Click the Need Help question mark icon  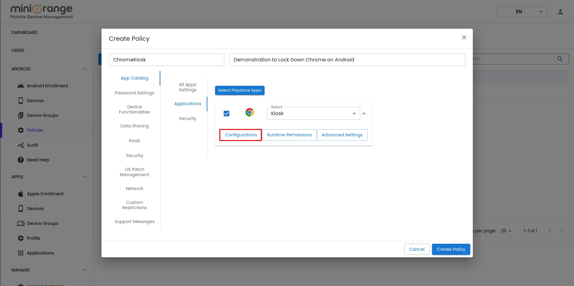pyautogui.click(x=20, y=160)
